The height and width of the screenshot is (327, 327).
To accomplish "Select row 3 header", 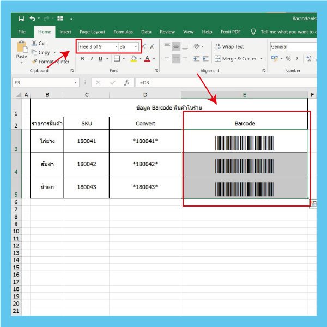I will pyautogui.click(x=16, y=141).
